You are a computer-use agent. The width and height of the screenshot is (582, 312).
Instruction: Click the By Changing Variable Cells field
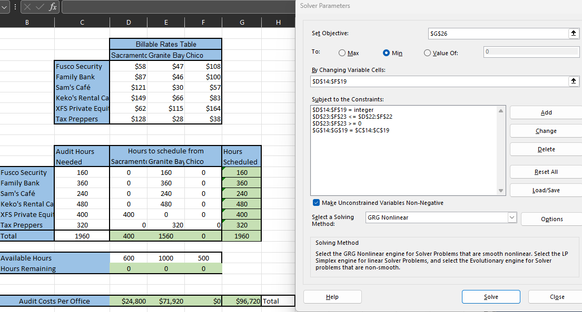tap(439, 81)
